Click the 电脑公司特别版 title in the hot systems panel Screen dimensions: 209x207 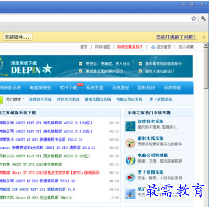coord(153,155)
